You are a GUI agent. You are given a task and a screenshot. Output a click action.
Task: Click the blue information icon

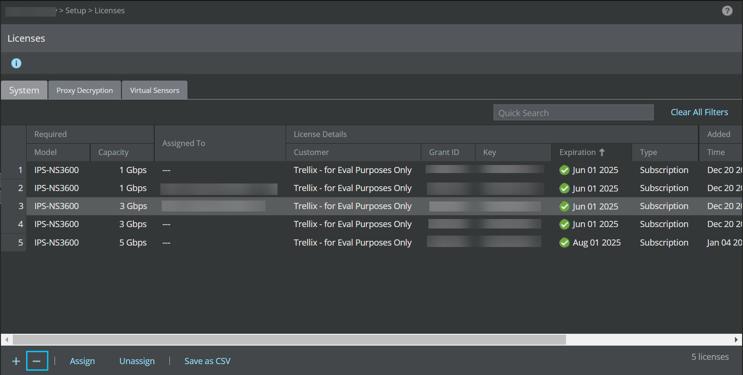click(x=16, y=63)
